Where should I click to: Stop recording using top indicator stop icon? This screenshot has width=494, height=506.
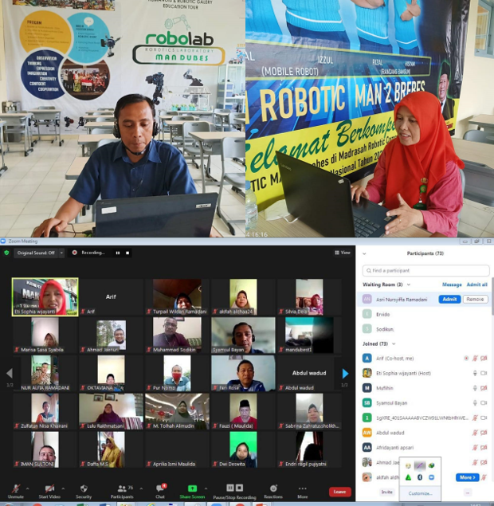127,253
